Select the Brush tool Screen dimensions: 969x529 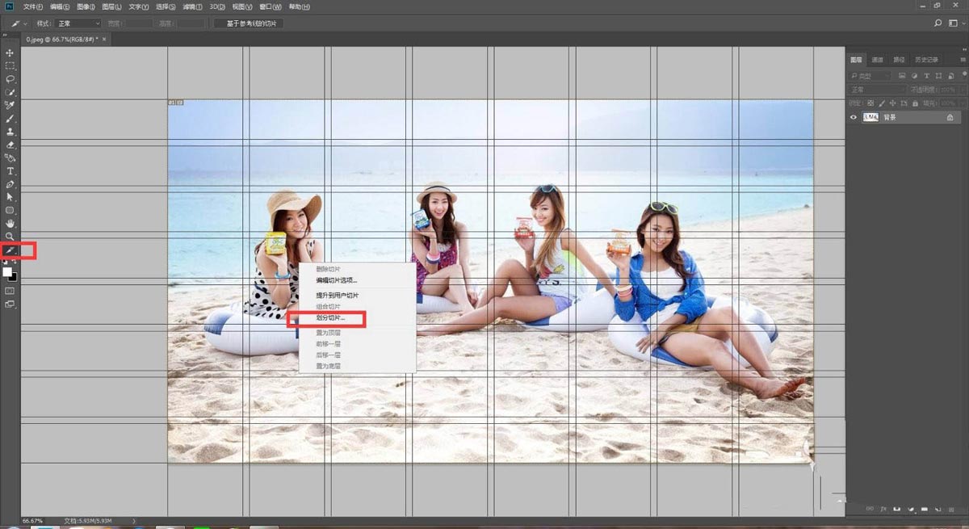click(10, 119)
